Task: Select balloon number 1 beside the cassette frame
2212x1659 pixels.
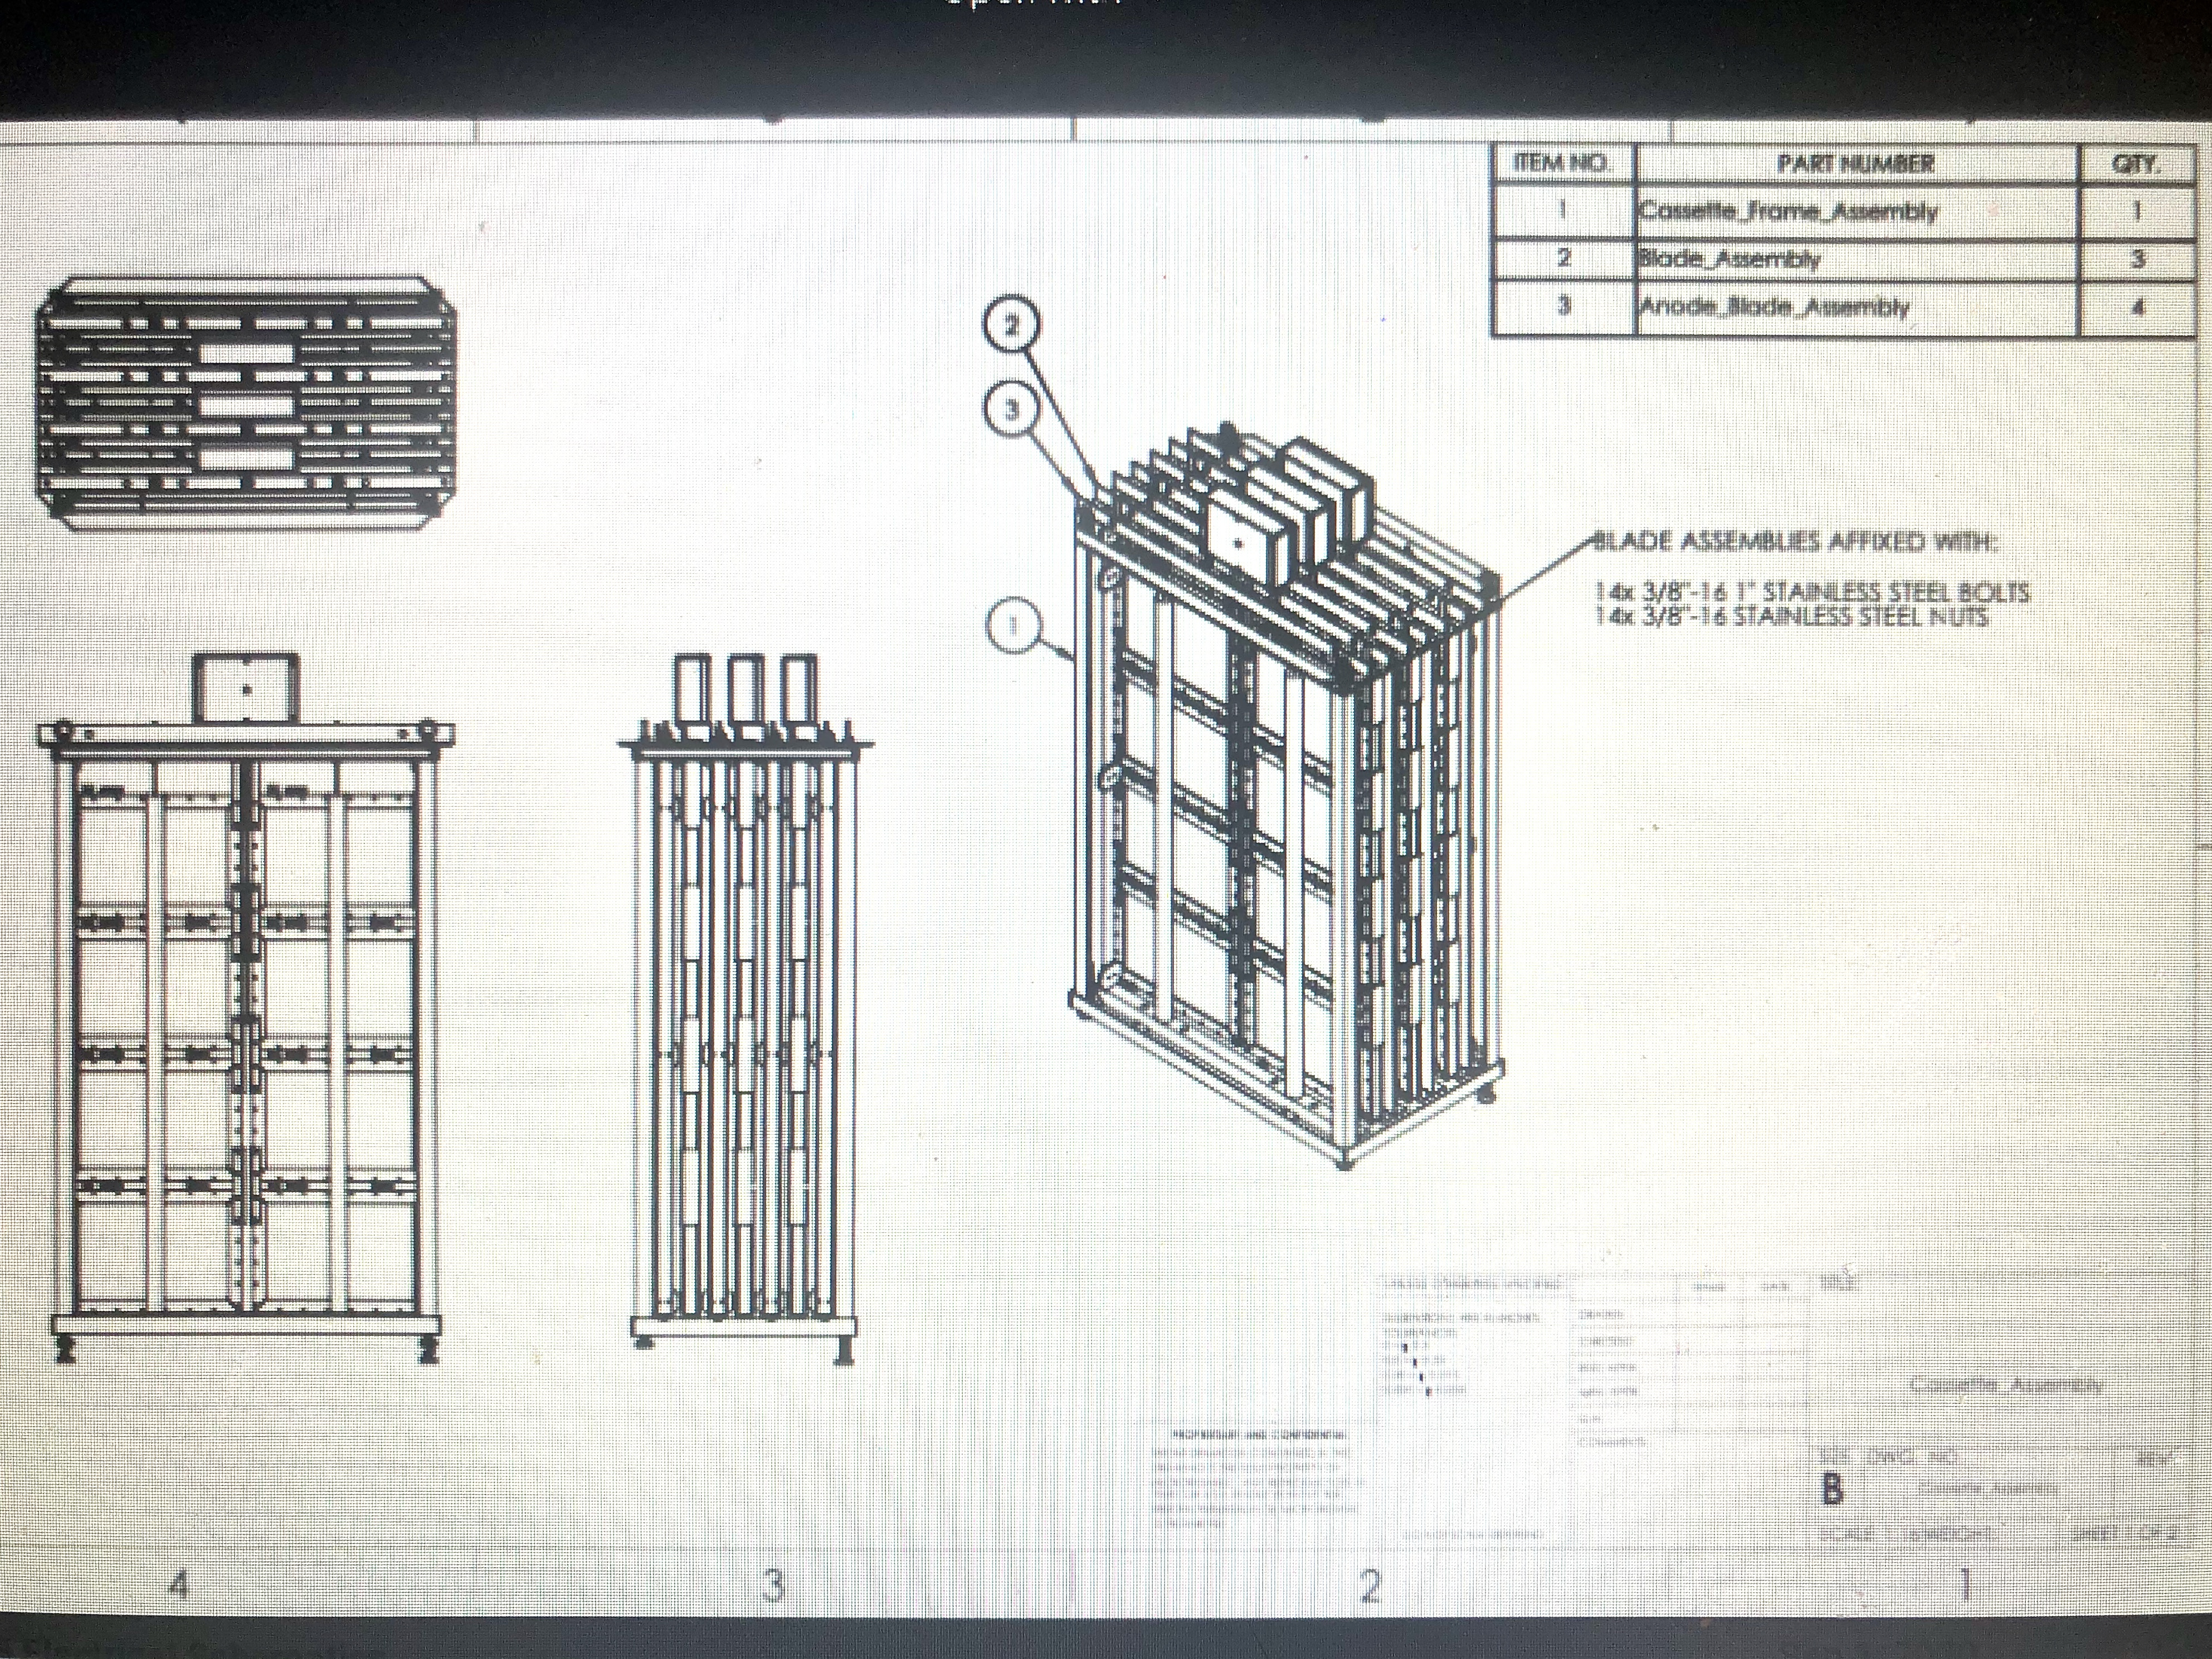Action: tap(1014, 626)
